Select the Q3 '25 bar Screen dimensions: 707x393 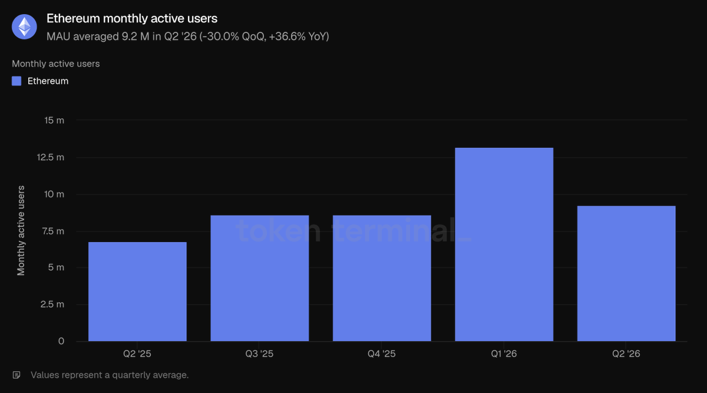point(260,278)
